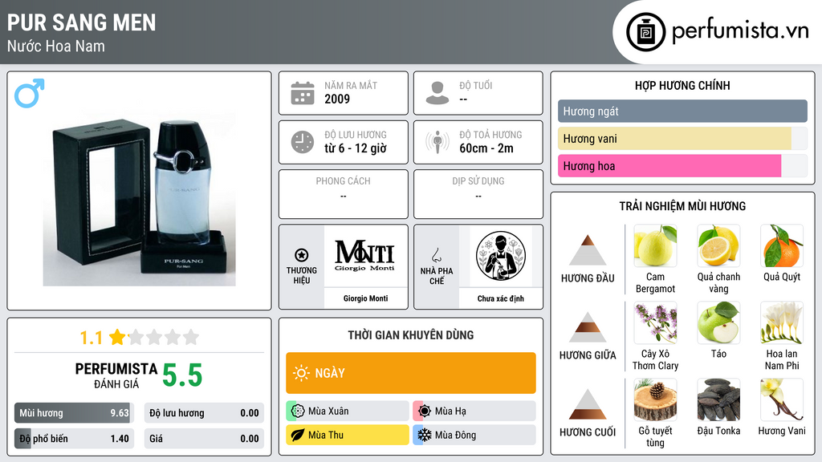Click the Mùi hương 9.63 score bar
The width and height of the screenshot is (822, 462).
pyautogui.click(x=74, y=413)
